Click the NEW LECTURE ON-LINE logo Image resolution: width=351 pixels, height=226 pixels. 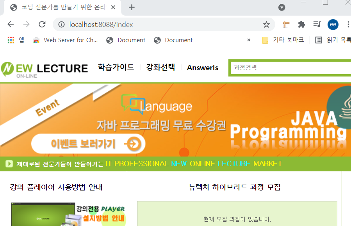point(45,70)
